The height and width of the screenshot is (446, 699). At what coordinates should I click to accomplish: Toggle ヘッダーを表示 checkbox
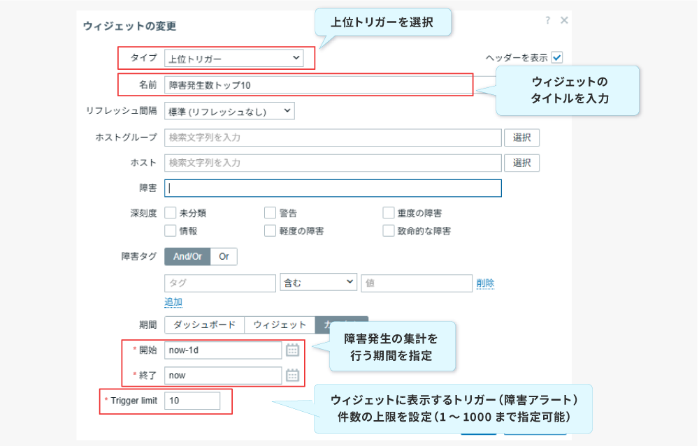coord(557,57)
